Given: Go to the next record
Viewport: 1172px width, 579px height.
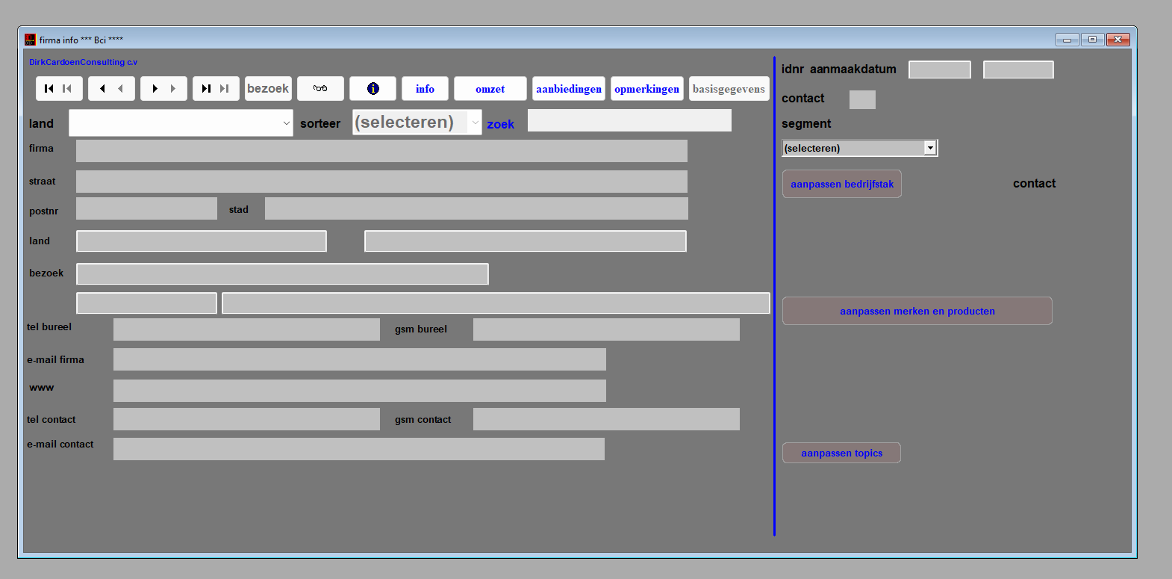Looking at the screenshot, I should [163, 89].
